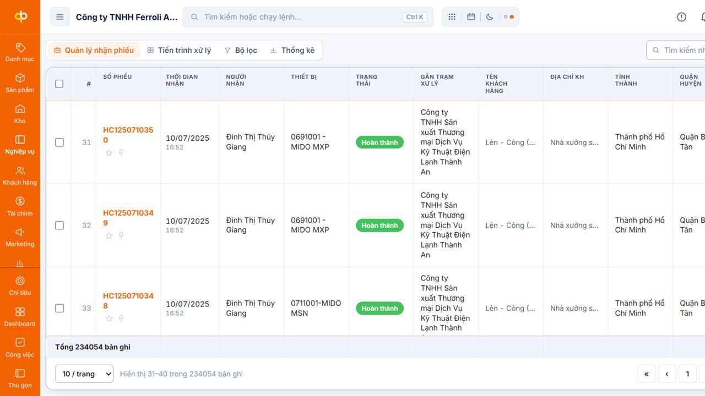Open Sản phẩm module
The height and width of the screenshot is (396, 705).
[20, 83]
